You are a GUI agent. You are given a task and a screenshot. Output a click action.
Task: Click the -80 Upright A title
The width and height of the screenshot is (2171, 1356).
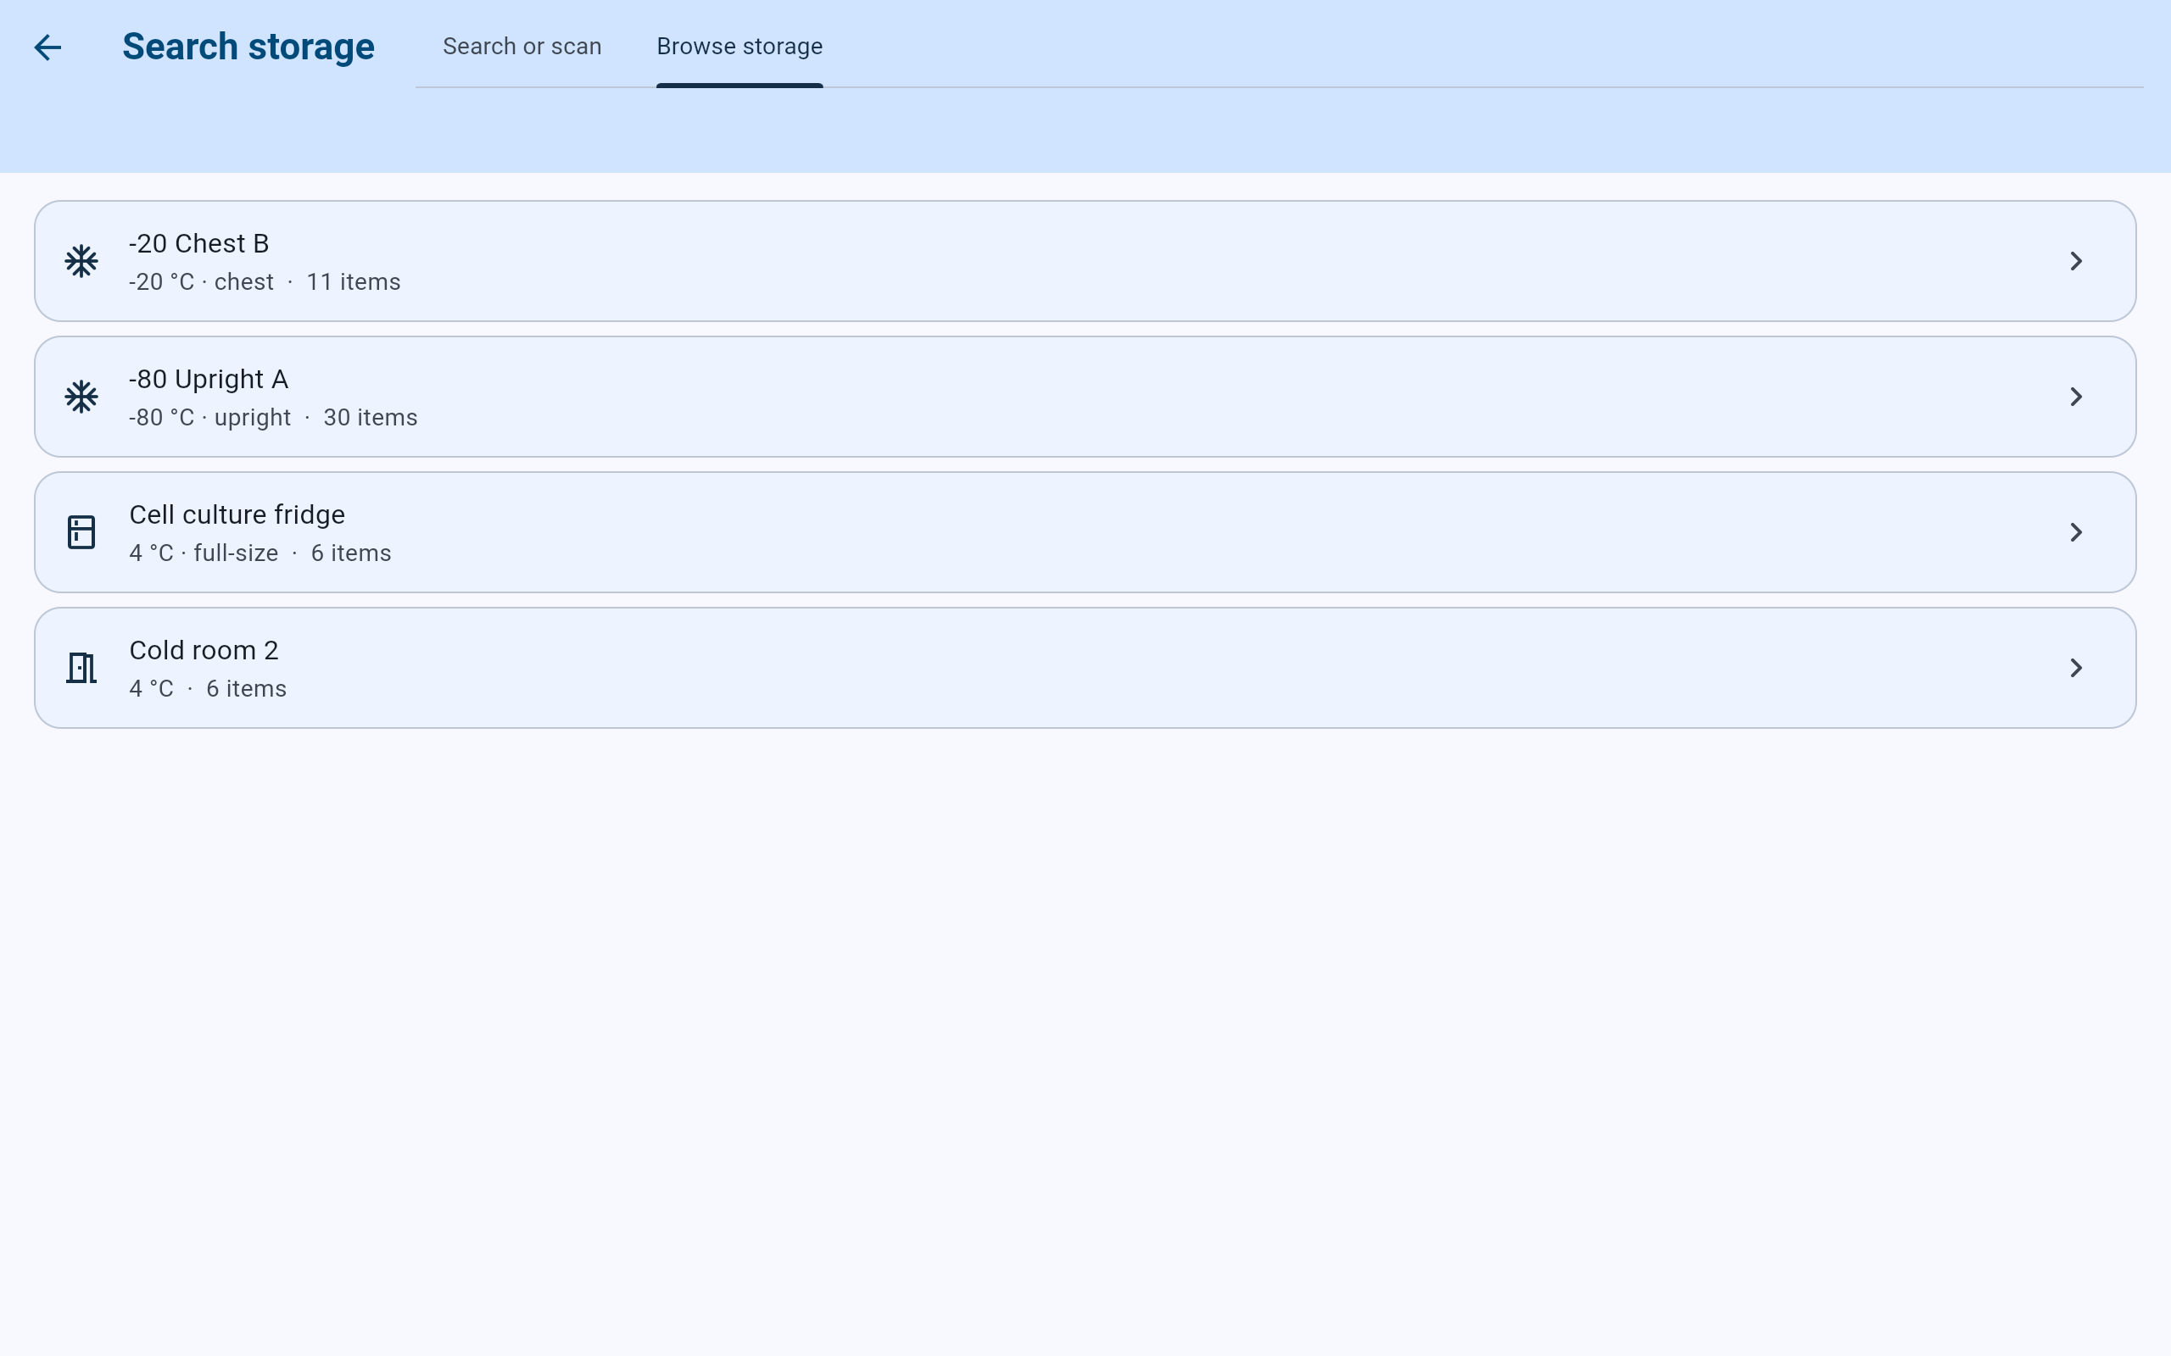209,380
